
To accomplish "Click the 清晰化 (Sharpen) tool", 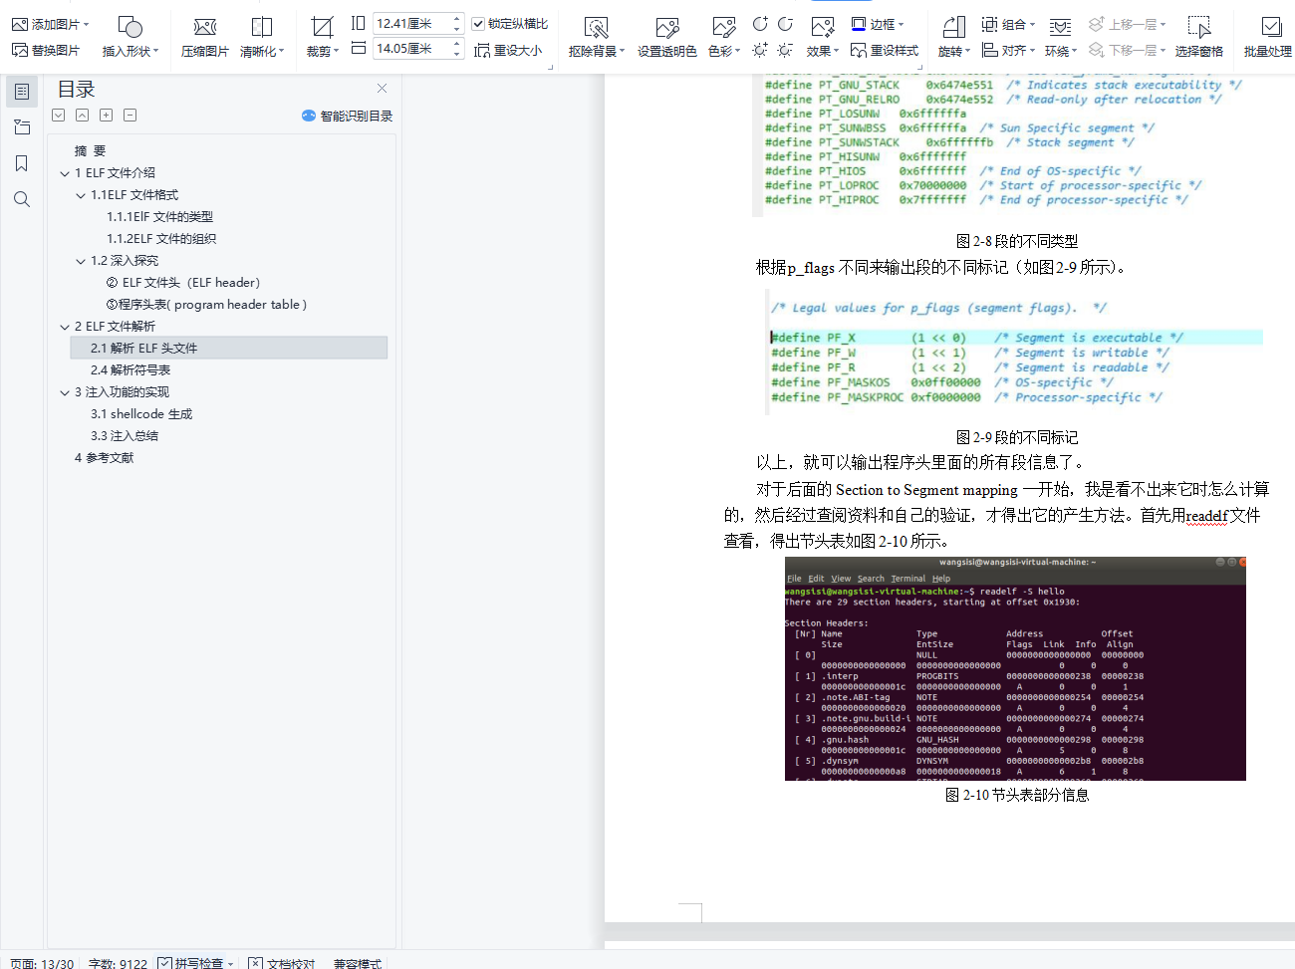I will [x=262, y=37].
